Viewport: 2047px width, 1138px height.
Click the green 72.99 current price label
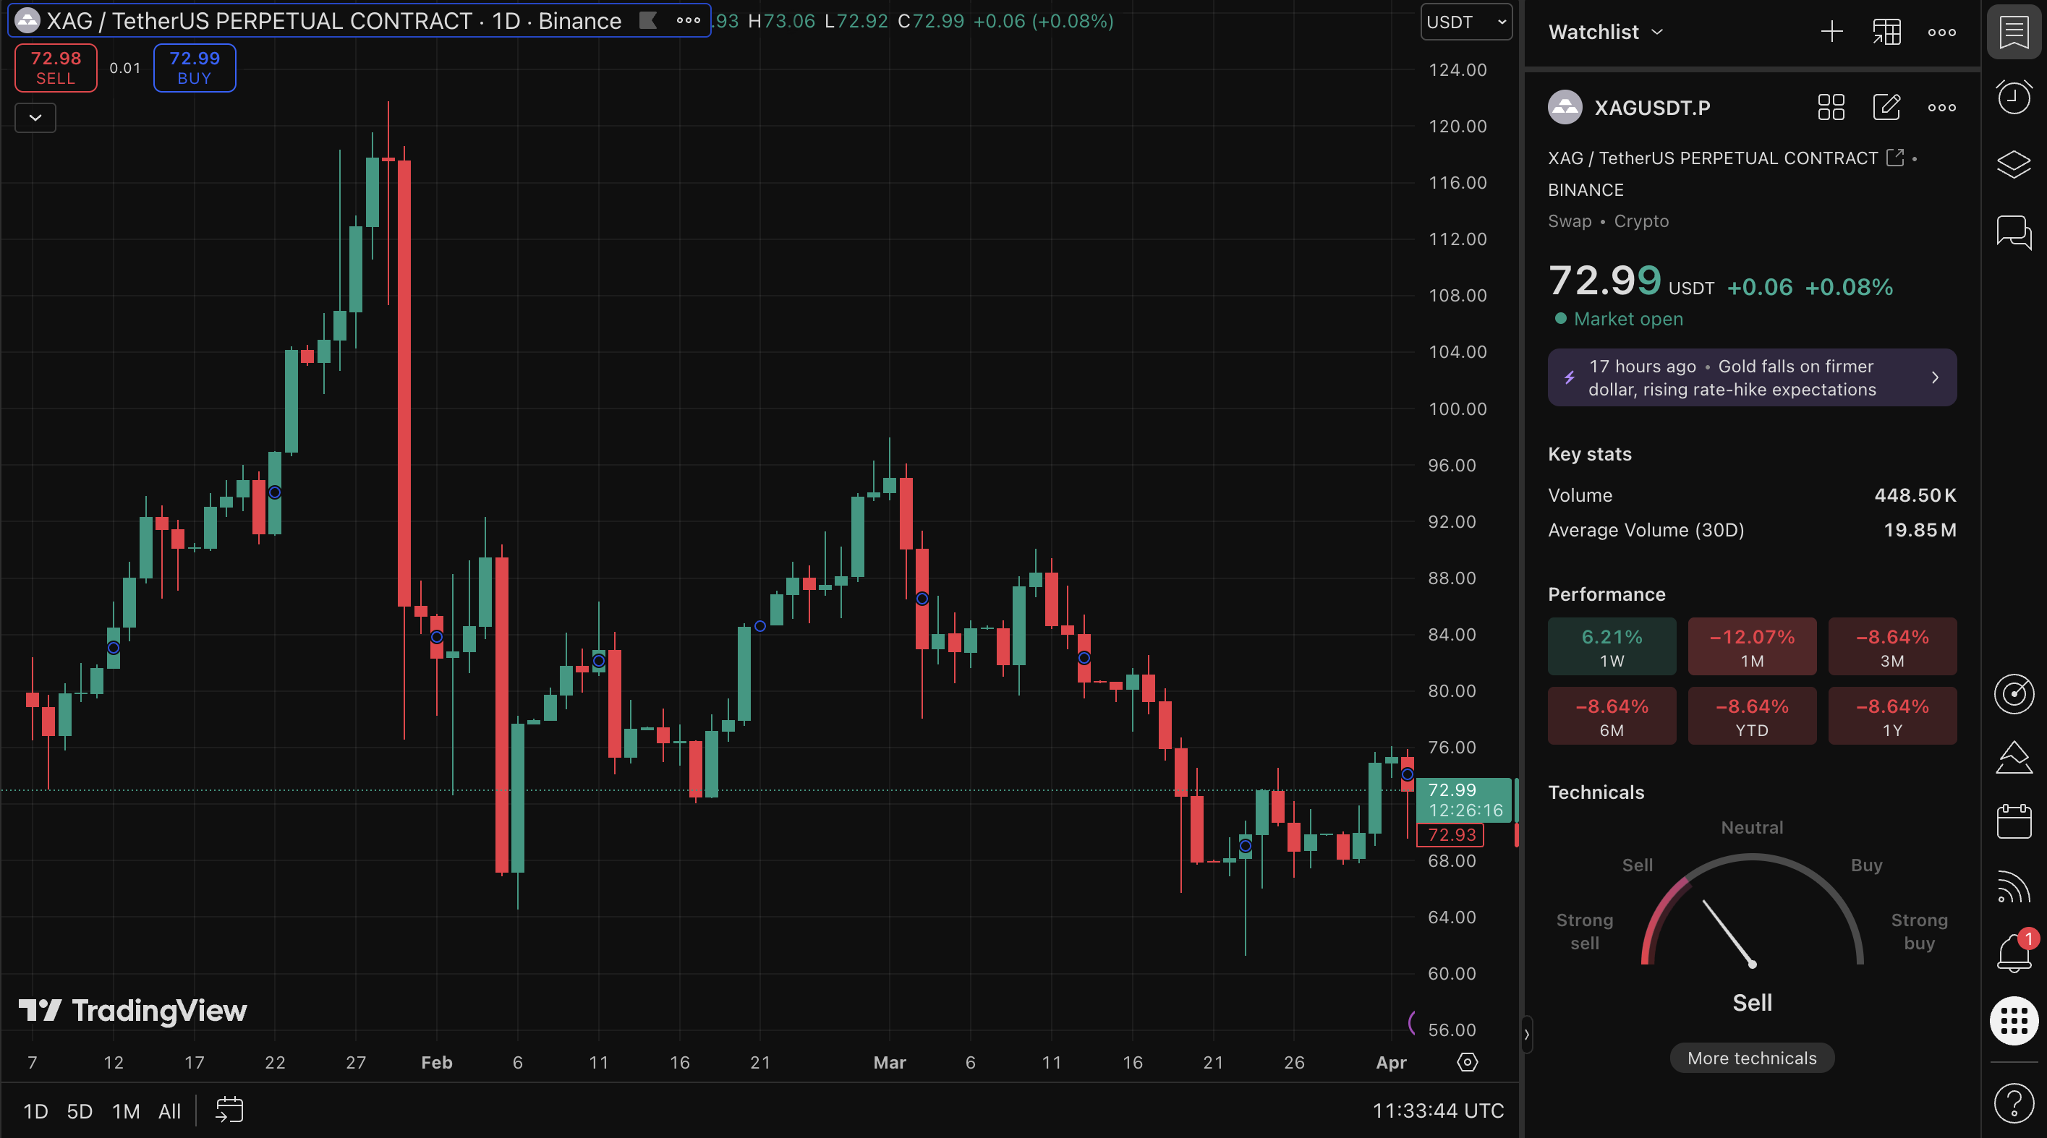click(1464, 800)
